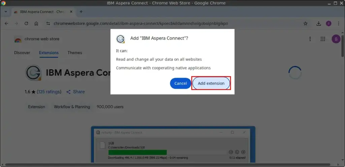Open the Chrome profile avatar in toolbar

point(328,24)
